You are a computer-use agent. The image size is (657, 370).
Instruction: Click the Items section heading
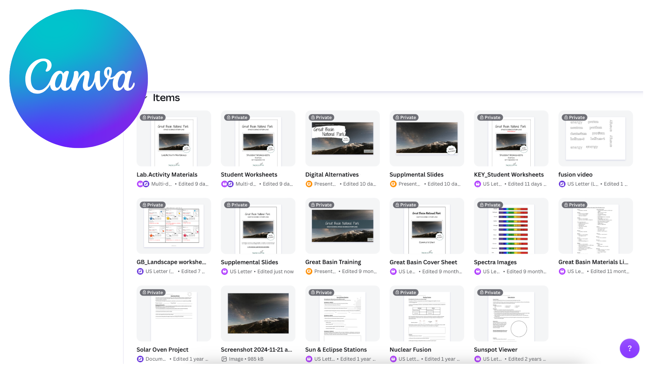[166, 98]
